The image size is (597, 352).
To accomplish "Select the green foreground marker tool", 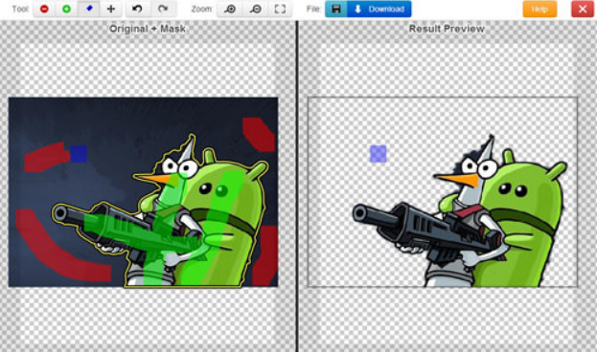I will tap(66, 9).
